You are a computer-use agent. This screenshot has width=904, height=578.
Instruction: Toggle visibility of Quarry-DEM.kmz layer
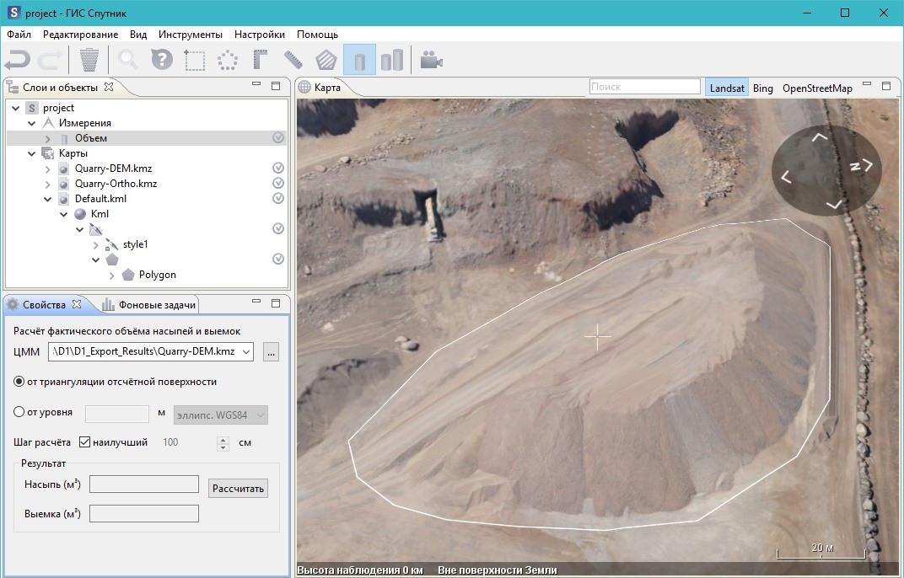click(278, 168)
